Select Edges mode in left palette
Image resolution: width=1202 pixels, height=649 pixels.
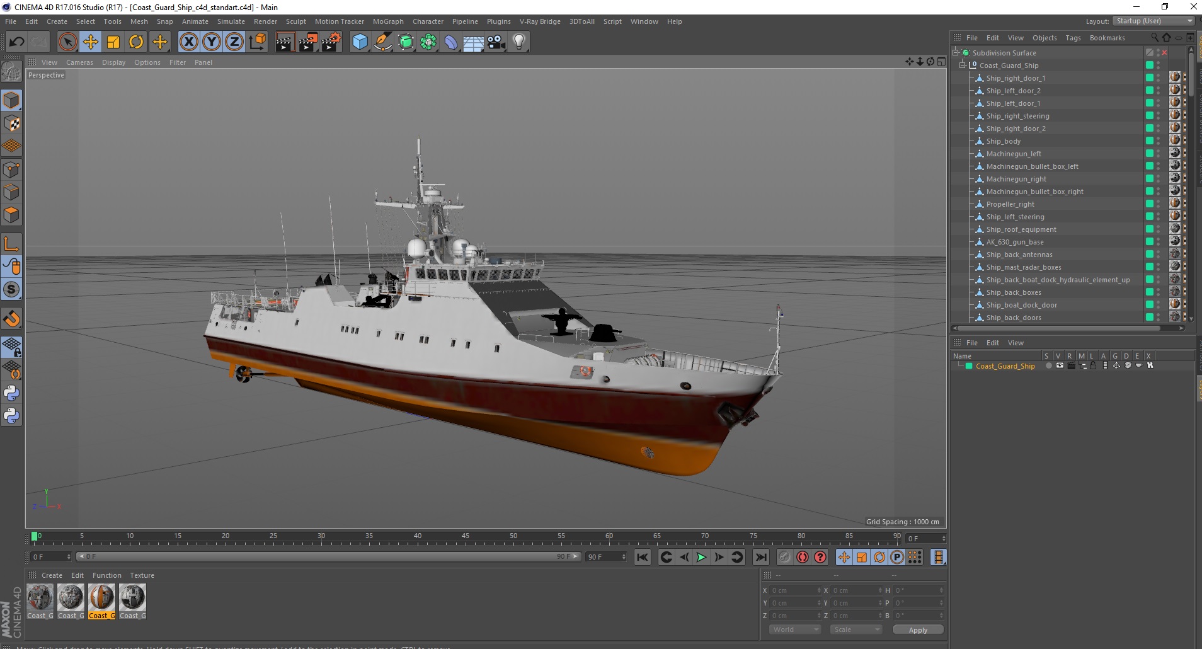point(11,192)
